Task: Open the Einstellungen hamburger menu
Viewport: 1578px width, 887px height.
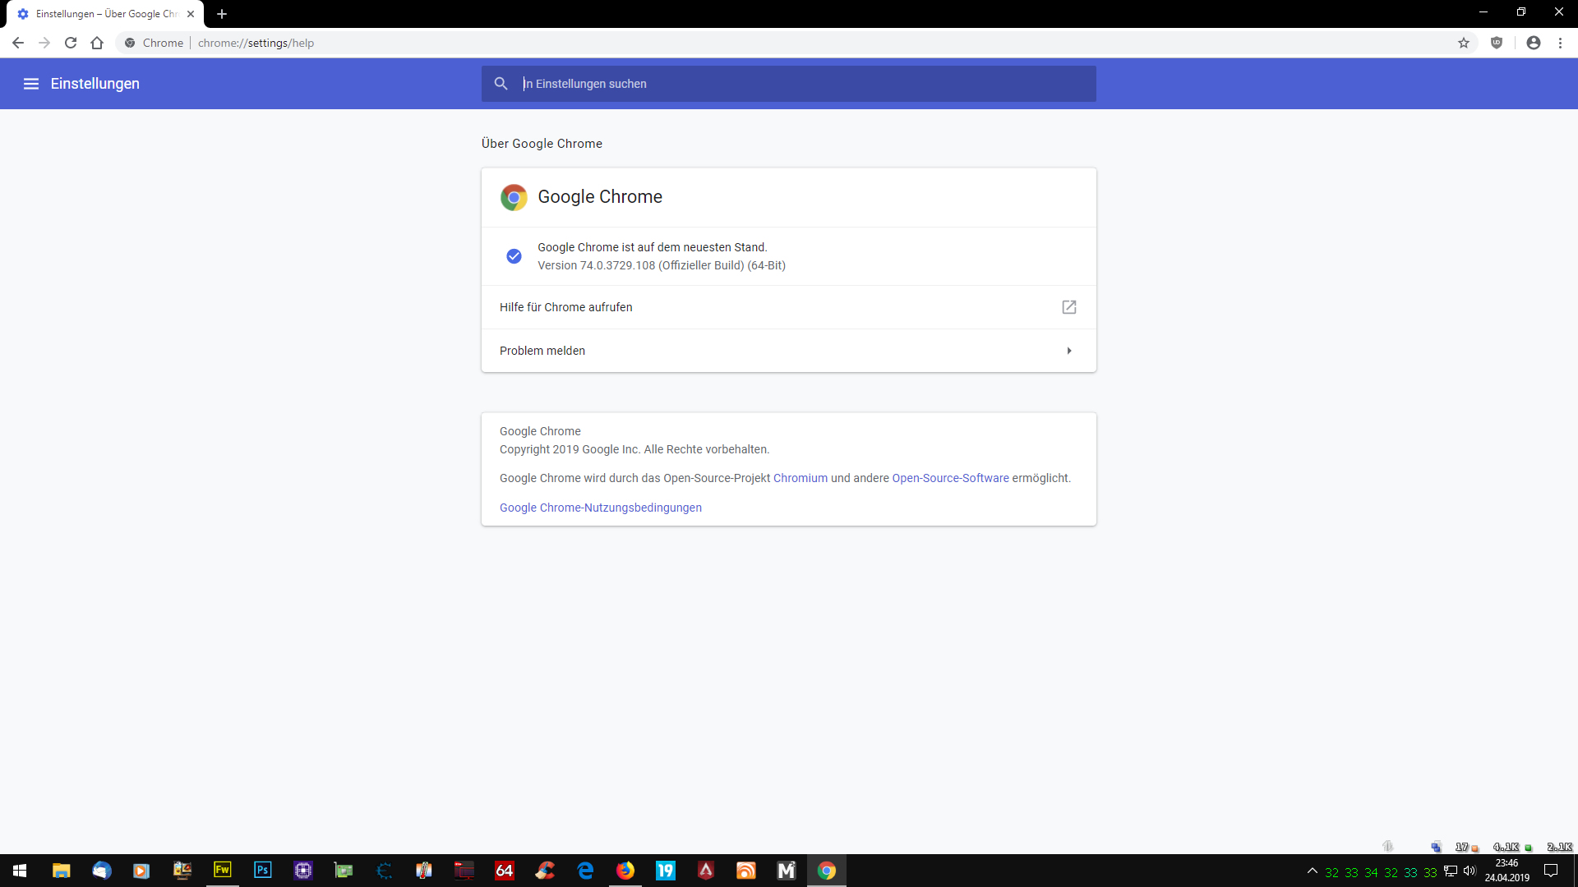Action: point(31,84)
